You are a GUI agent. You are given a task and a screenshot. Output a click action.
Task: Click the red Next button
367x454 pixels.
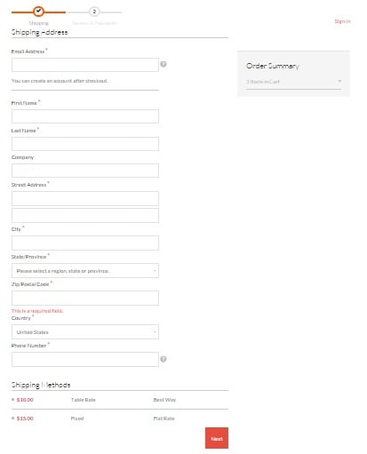click(x=217, y=438)
